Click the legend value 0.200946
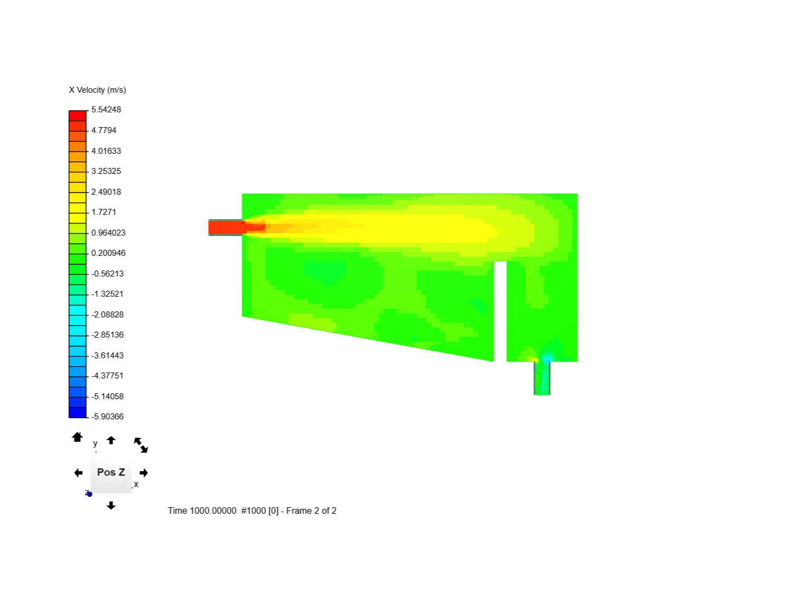Image resolution: width=786 pixels, height=589 pixels. coord(108,253)
